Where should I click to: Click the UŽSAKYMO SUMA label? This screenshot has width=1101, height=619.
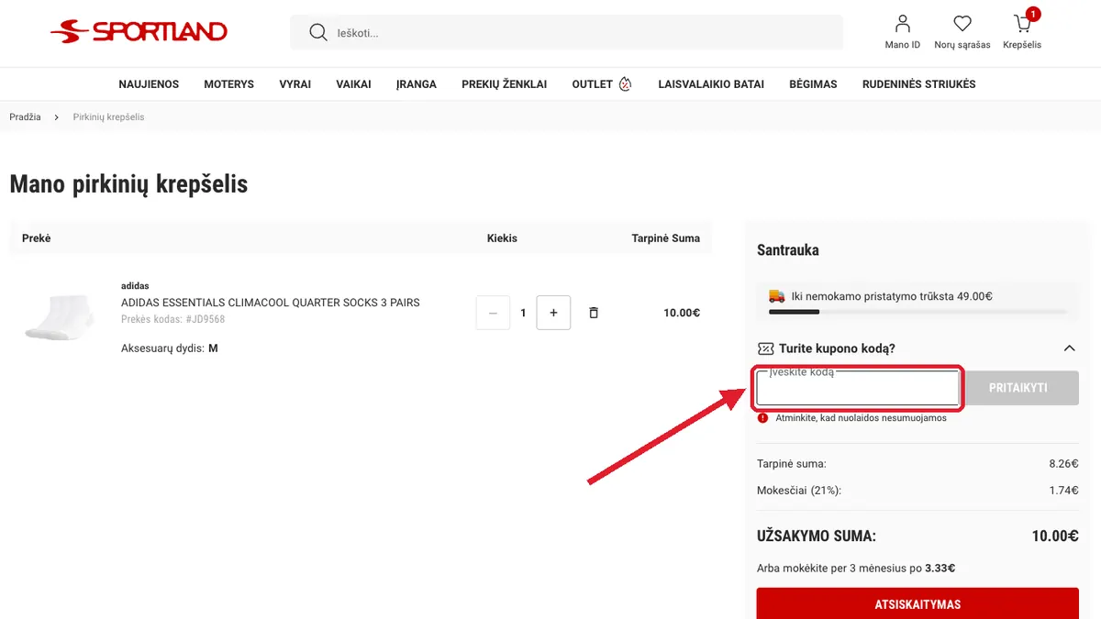tap(817, 536)
